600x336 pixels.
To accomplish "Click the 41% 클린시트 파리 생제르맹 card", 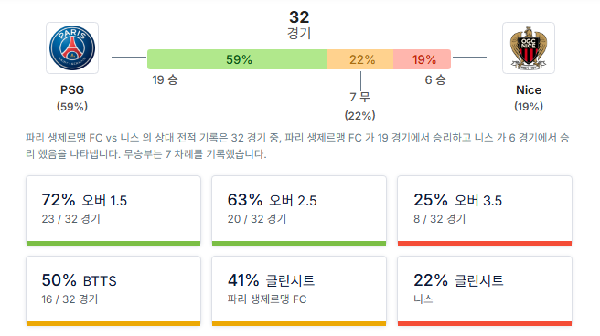I will pos(299,291).
